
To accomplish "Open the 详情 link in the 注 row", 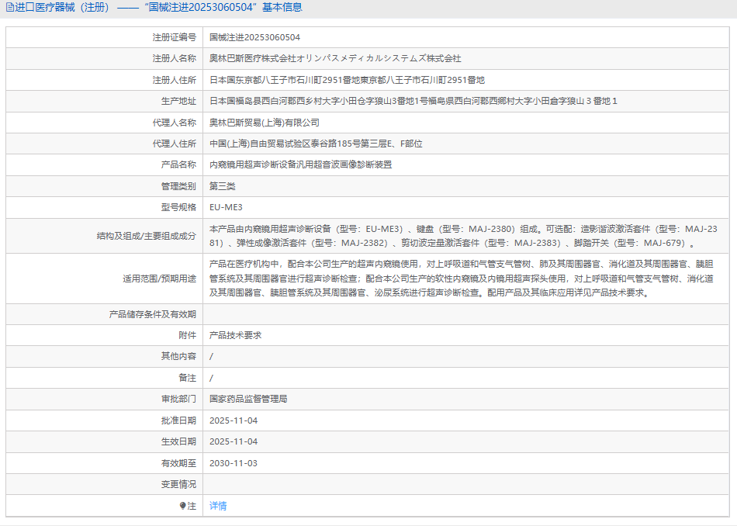I will tap(218, 506).
